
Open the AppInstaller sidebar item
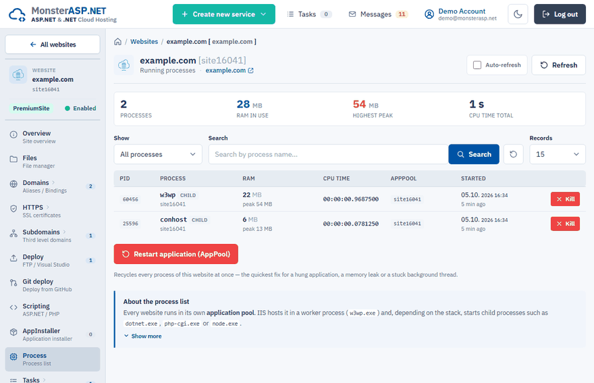[52, 334]
